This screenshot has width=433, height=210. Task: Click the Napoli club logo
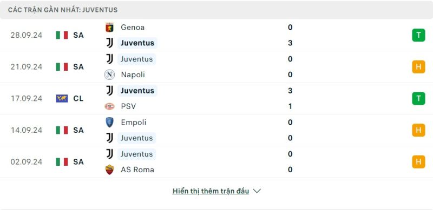click(110, 74)
